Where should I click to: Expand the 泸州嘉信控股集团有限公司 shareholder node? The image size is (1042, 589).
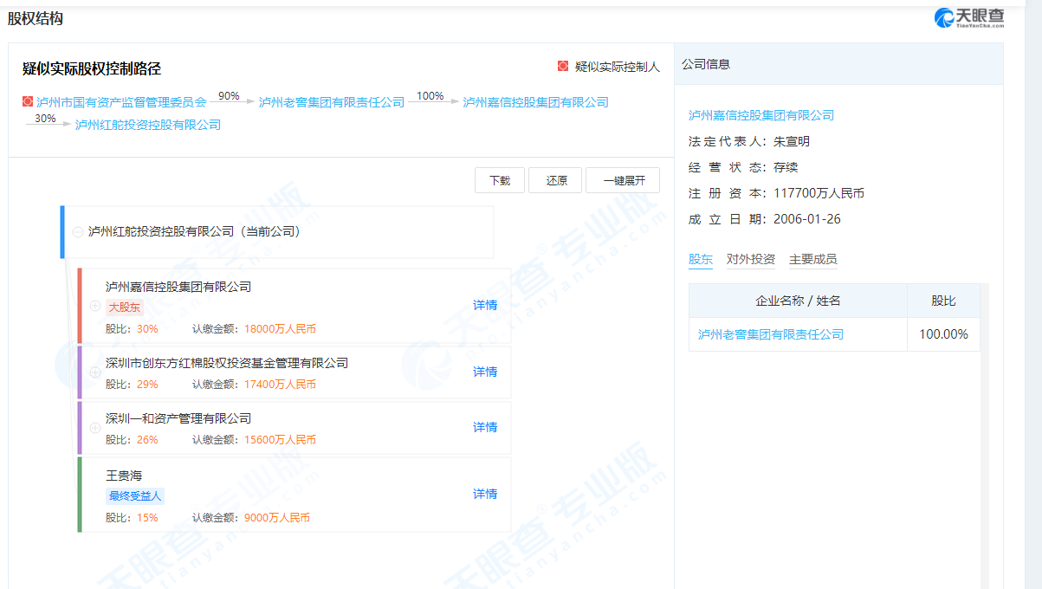point(95,307)
